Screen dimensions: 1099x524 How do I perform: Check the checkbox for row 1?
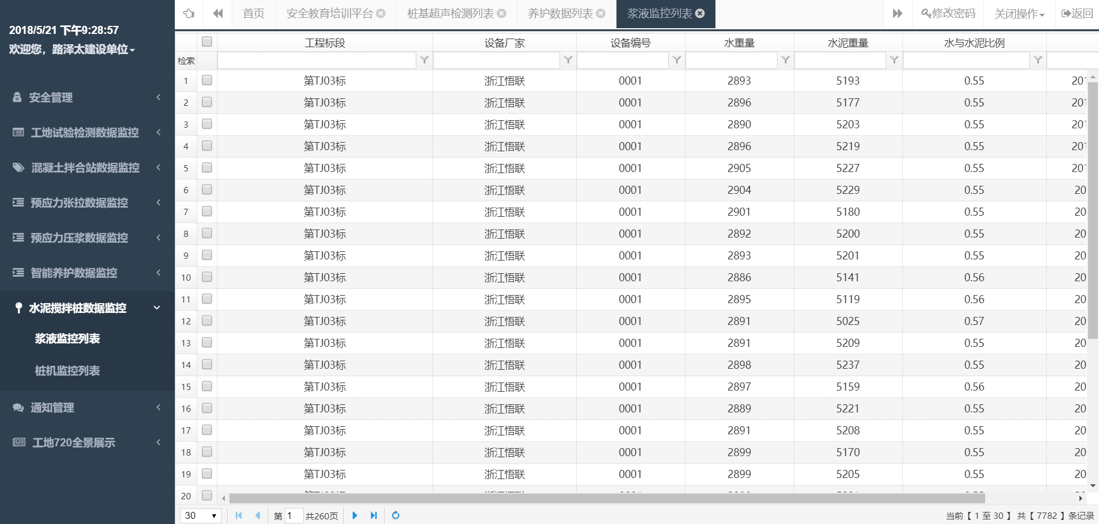point(207,81)
